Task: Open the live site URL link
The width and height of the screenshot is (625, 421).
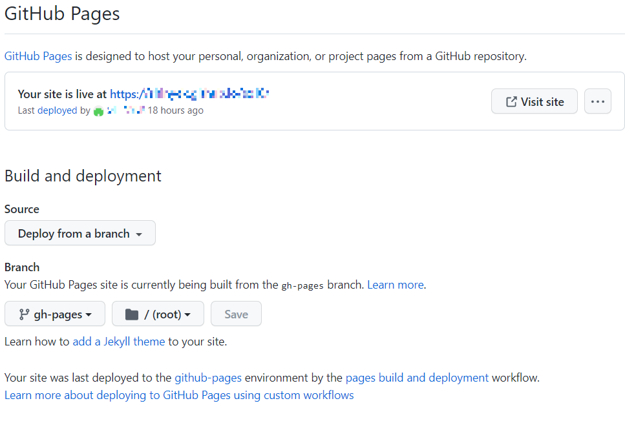Action: [189, 94]
